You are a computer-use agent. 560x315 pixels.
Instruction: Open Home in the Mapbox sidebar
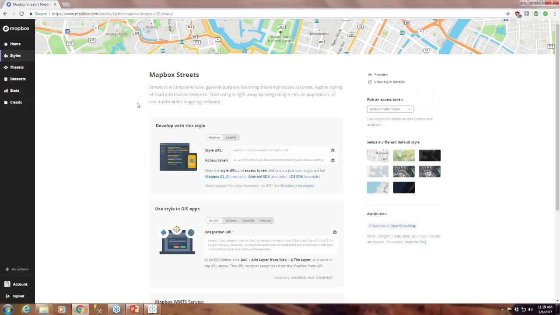[x=15, y=44]
